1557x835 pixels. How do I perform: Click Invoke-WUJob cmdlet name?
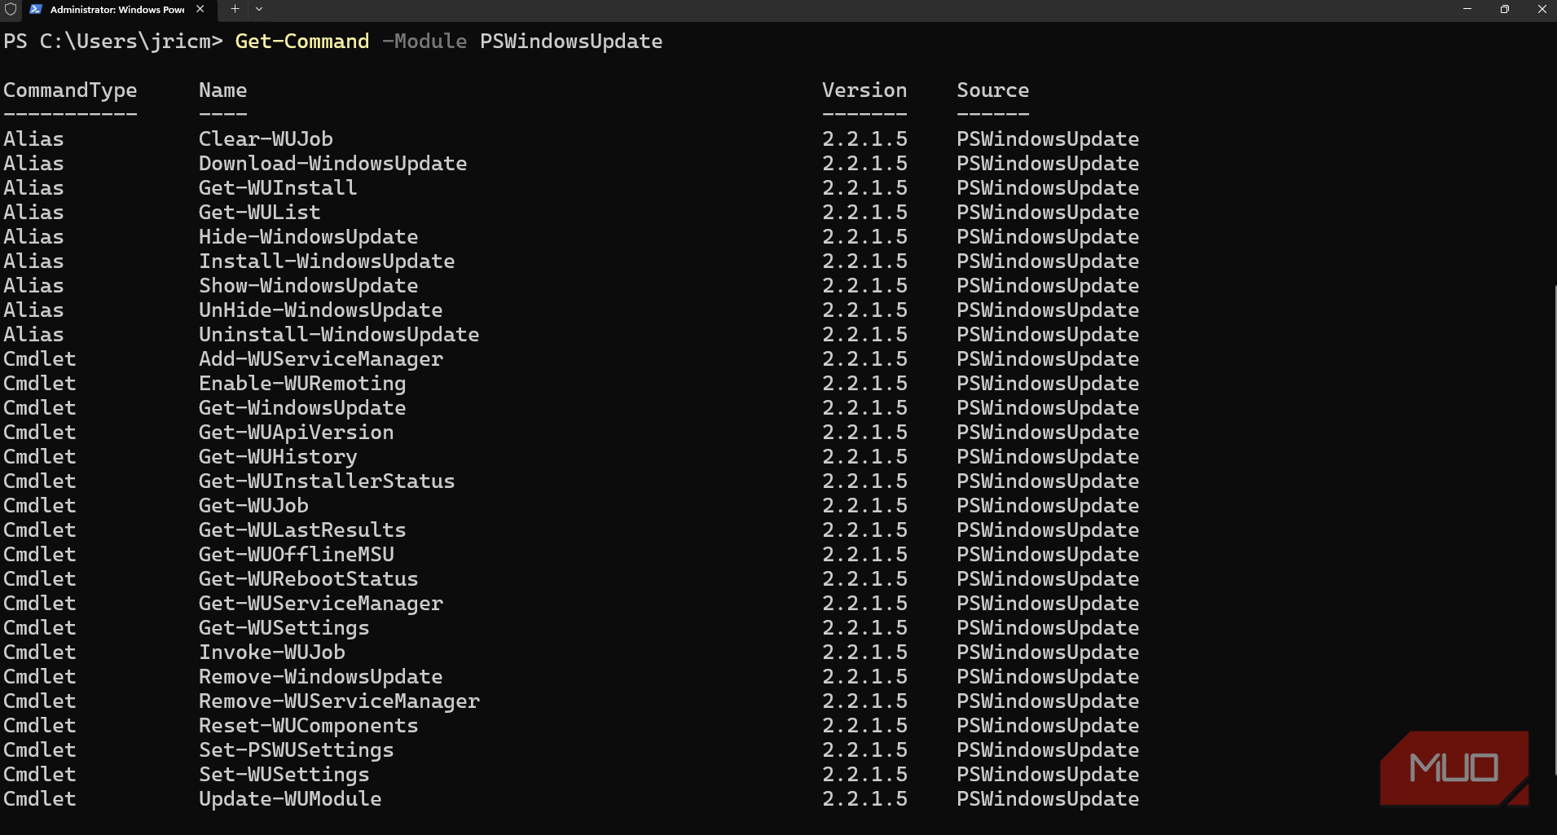(271, 653)
